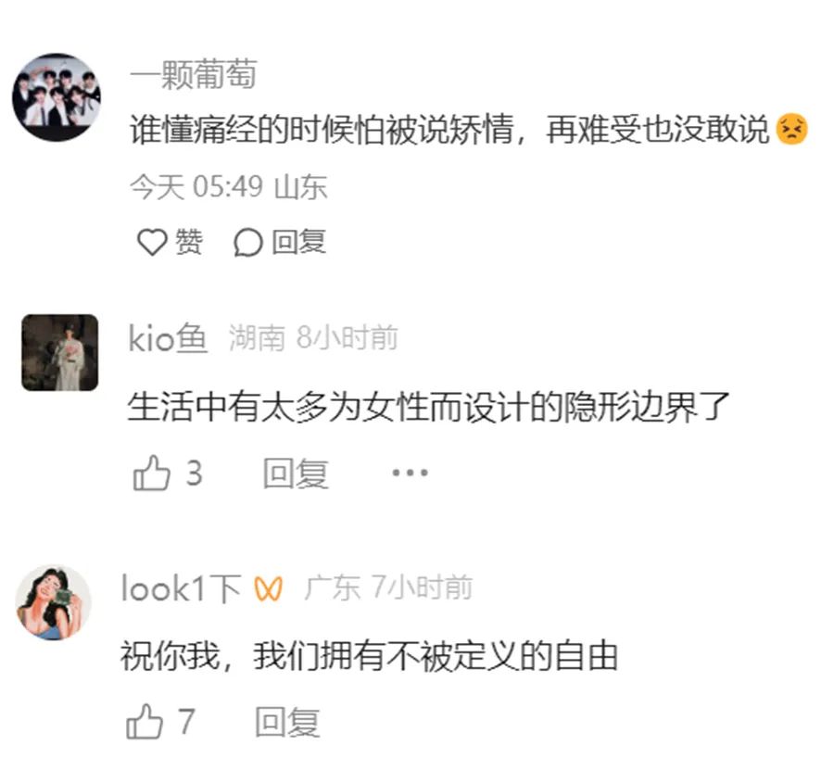Click the like count 3
Image resolution: width=834 pixels, height=770 pixels.
pyautogui.click(x=195, y=473)
